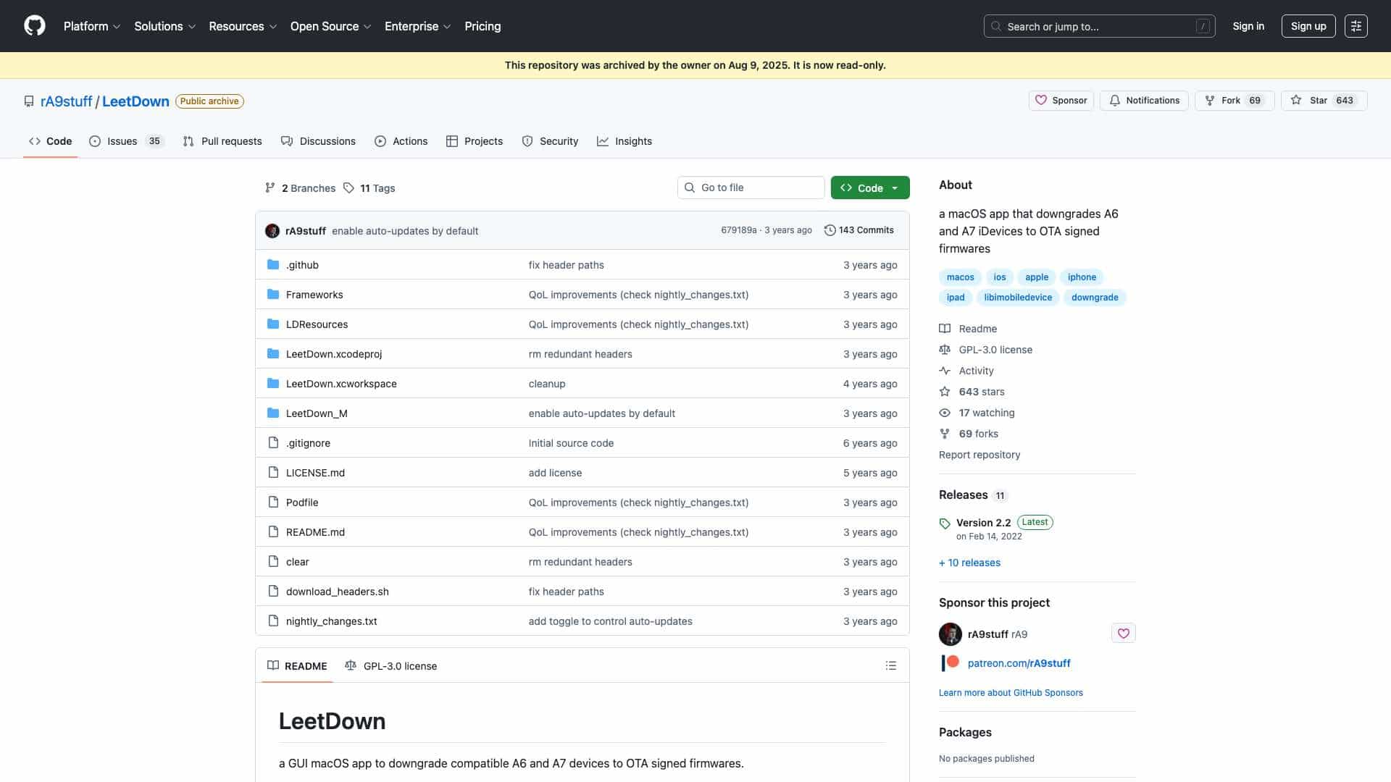Click the README outline list icon

point(890,665)
